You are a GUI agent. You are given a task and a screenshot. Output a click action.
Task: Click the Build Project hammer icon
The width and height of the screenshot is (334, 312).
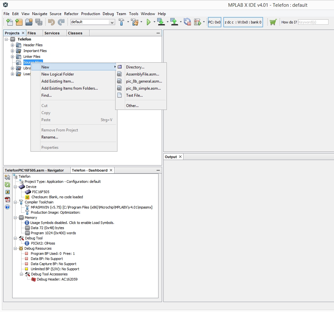pyautogui.click(x=121, y=22)
